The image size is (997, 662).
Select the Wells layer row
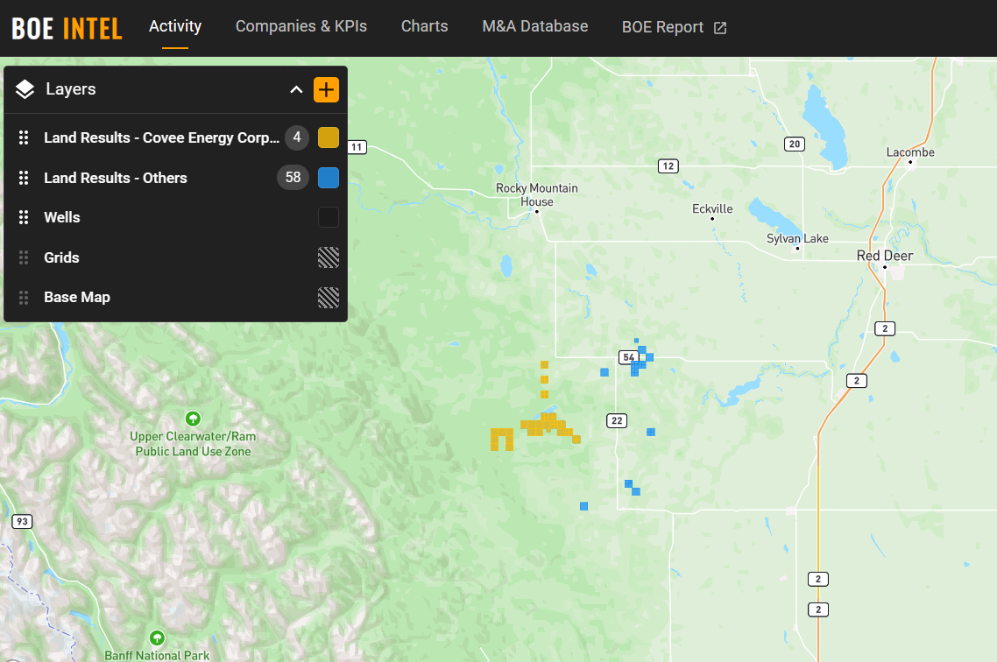[175, 217]
